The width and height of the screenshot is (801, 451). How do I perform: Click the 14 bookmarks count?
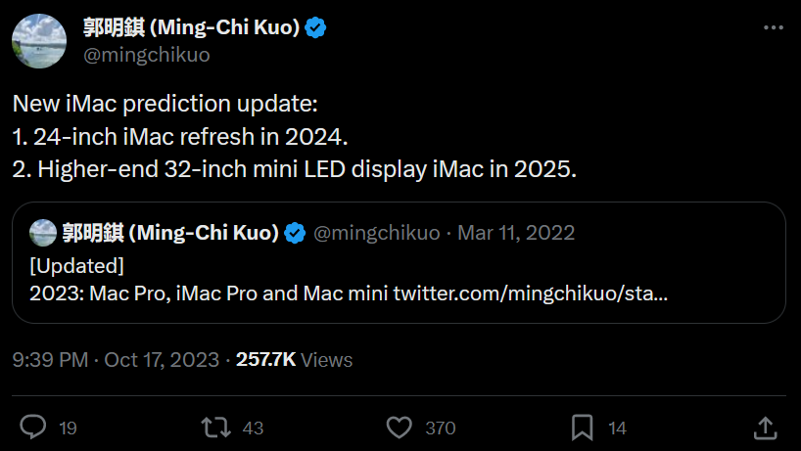tap(617, 428)
